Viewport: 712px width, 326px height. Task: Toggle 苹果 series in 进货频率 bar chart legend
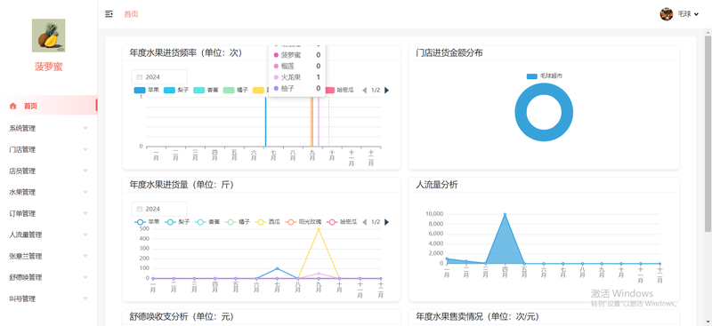tap(146, 91)
